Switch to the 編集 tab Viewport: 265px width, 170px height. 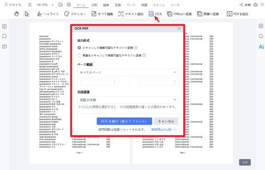[106, 5]
